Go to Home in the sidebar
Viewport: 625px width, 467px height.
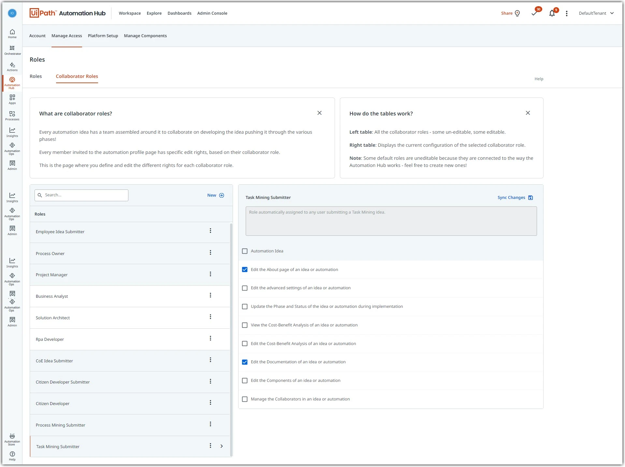[12, 34]
